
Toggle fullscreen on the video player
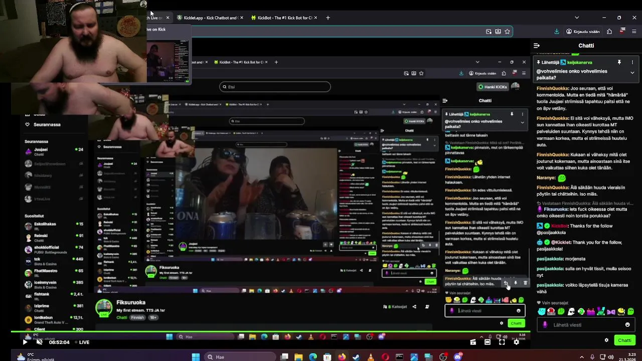[x=502, y=342]
